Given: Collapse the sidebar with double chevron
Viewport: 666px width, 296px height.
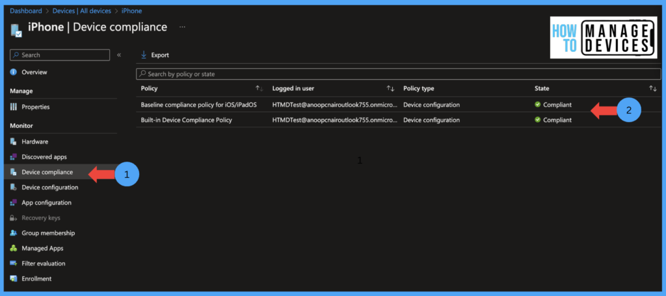Looking at the screenshot, I should click(x=119, y=55).
